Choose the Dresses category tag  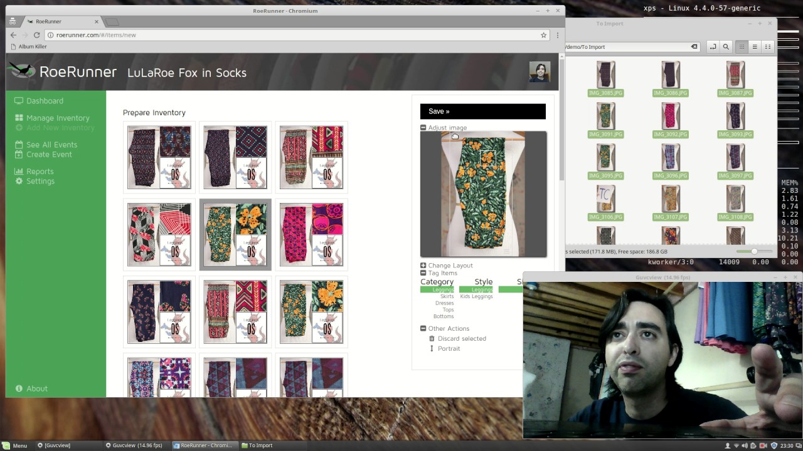(444, 303)
